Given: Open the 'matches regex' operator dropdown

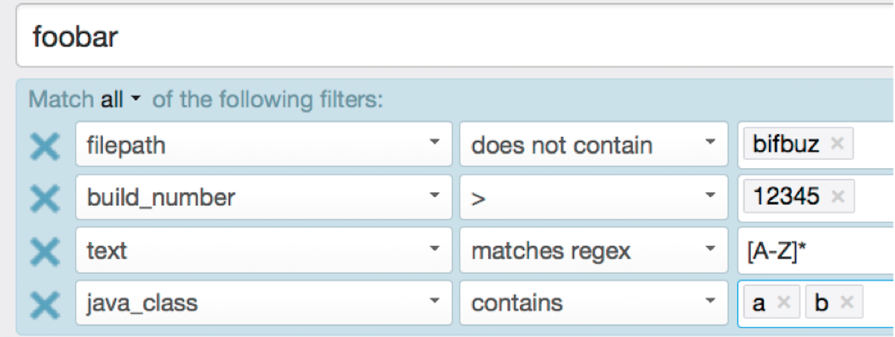Looking at the screenshot, I should coord(593,250).
